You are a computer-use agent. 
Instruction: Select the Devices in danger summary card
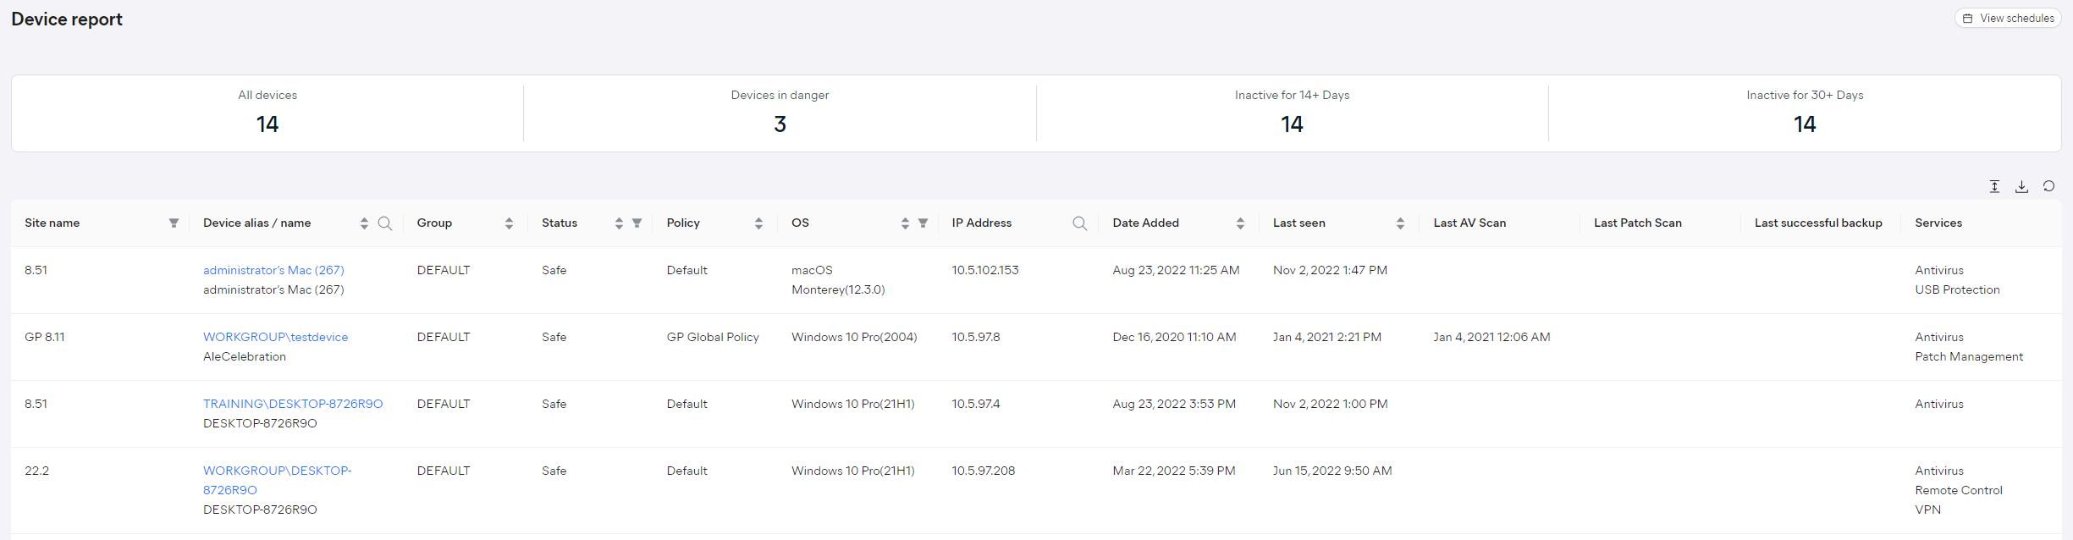click(780, 113)
